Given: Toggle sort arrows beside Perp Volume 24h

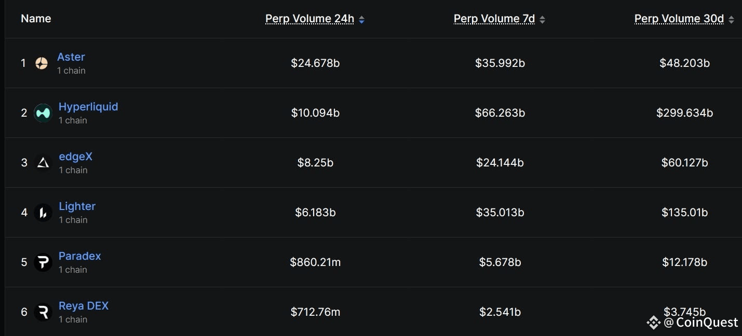Looking at the screenshot, I should (361, 20).
